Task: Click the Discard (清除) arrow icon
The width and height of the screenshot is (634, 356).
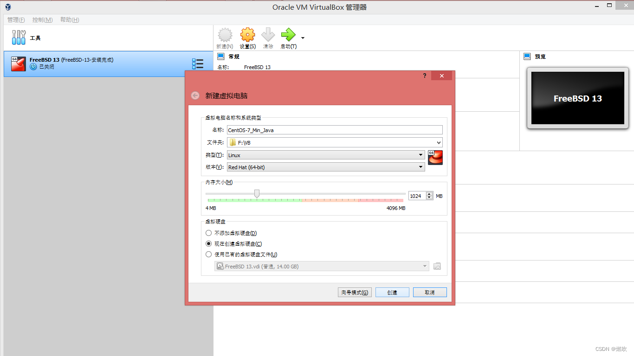Action: tap(268, 35)
